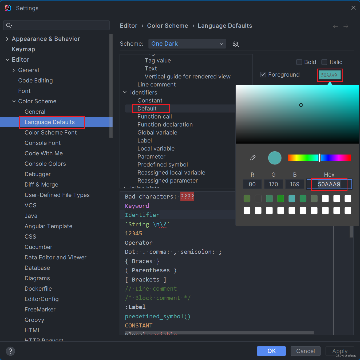This screenshot has width=360, height=360.
Task: Uncheck the Foreground checkbox
Action: 263,75
